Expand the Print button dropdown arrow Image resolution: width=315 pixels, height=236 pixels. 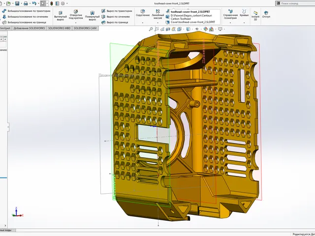pos(30,3)
